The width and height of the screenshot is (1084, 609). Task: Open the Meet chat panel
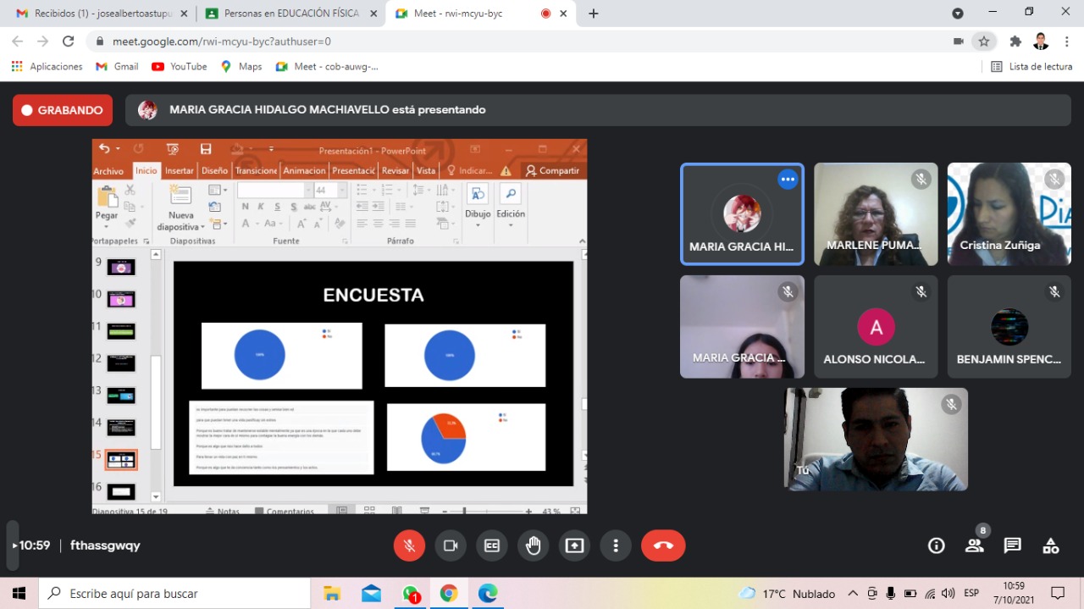[x=1012, y=545]
